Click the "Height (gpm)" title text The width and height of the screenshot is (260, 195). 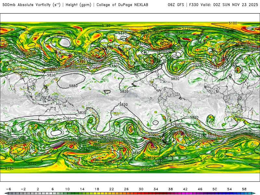78,5
